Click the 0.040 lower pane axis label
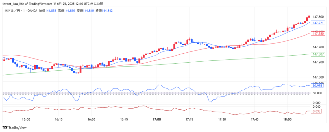 click(x=316, y=106)
